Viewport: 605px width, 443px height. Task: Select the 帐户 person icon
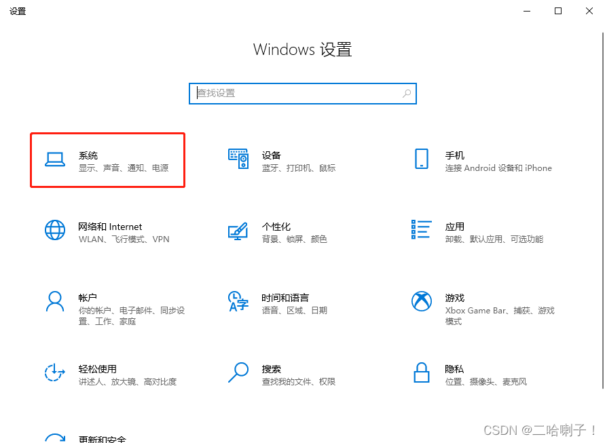coord(55,301)
